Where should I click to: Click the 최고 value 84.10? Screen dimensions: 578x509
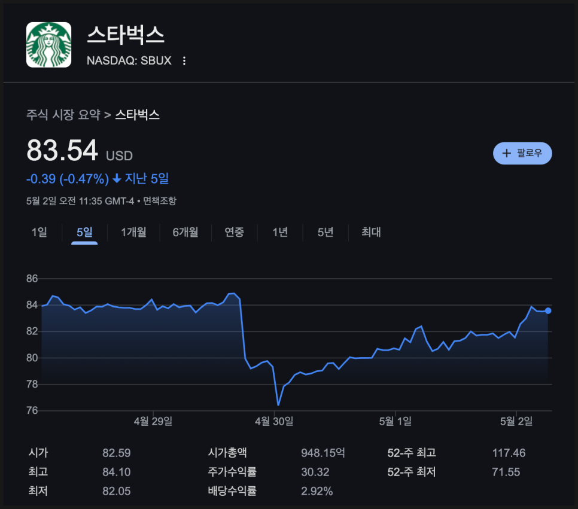(117, 472)
